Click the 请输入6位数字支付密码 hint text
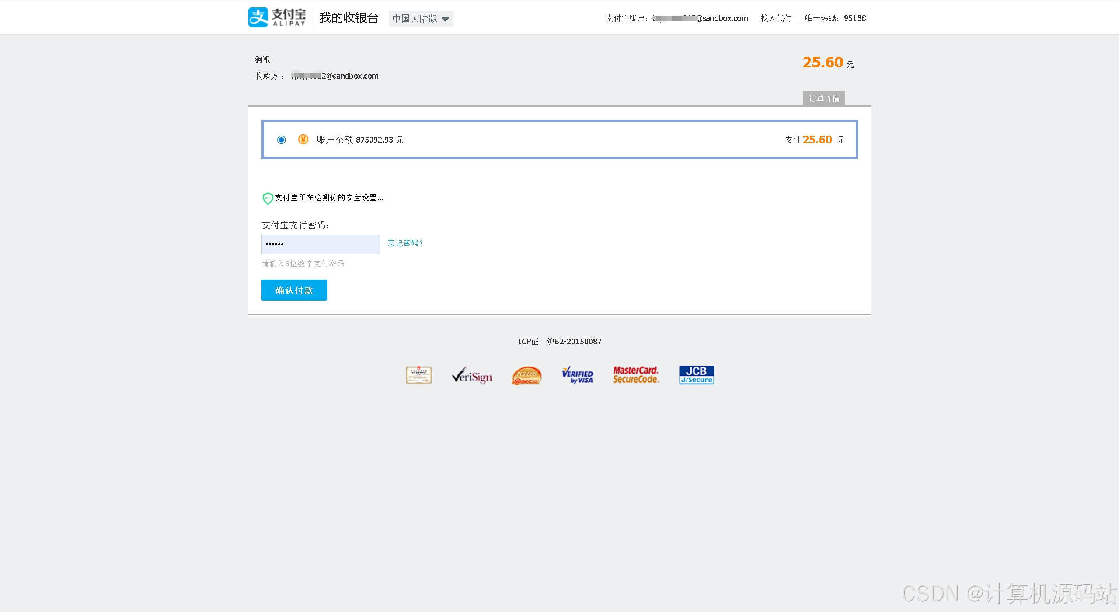Screen dimensions: 1119x612 point(303,264)
